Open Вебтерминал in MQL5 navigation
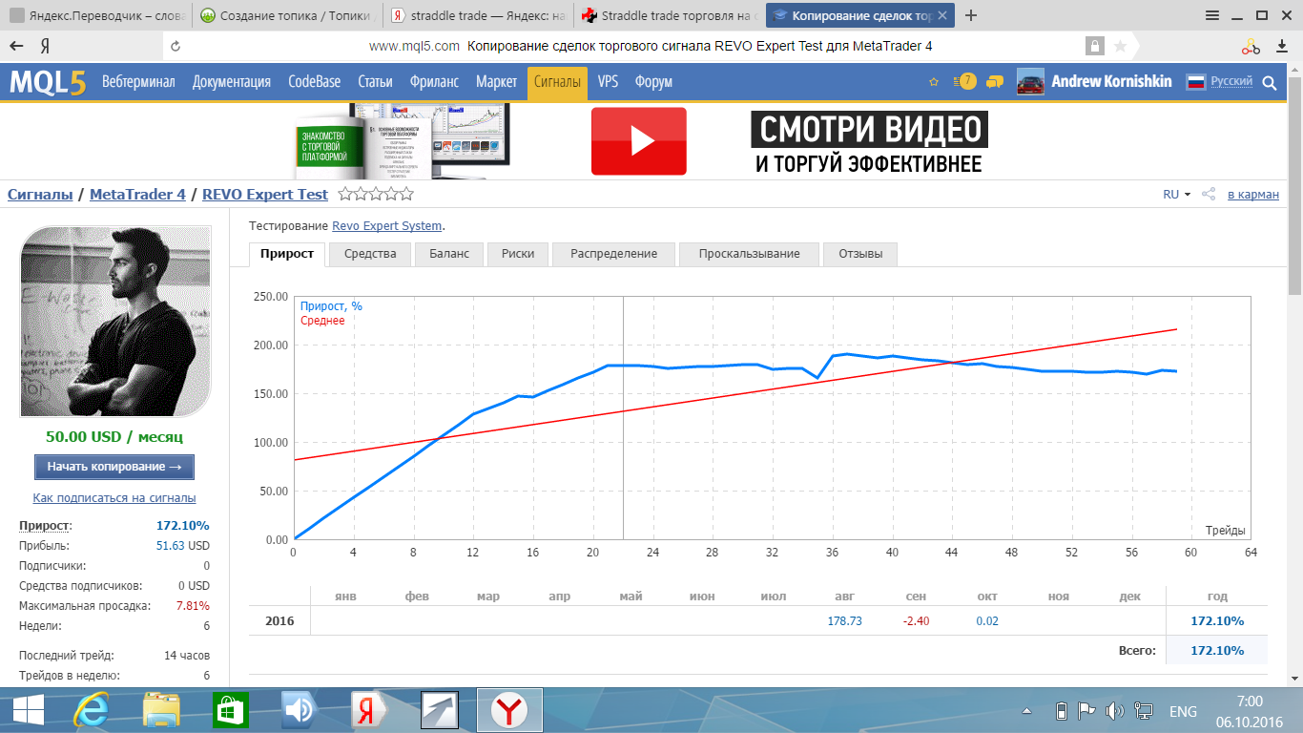1303x733 pixels. (138, 82)
